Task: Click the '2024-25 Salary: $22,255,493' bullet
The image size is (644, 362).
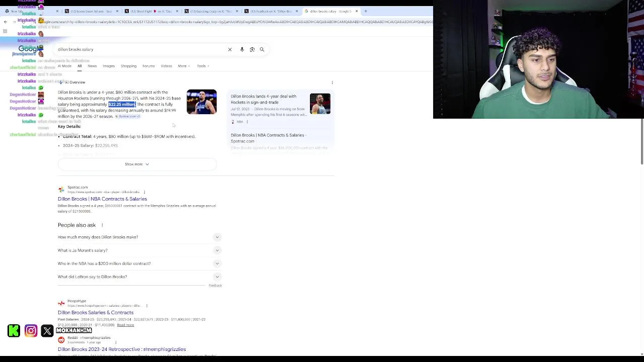Action: click(x=91, y=145)
